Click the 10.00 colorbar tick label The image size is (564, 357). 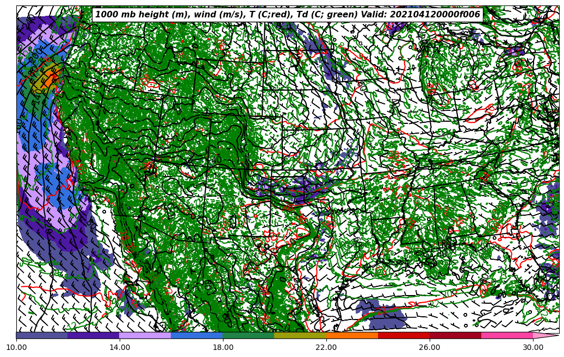(16, 346)
